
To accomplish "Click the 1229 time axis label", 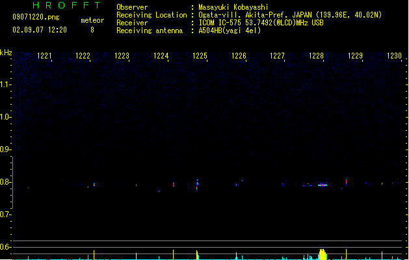I will [x=355, y=56].
